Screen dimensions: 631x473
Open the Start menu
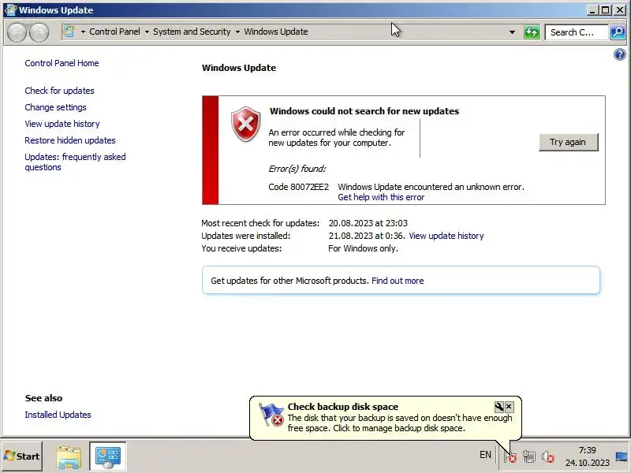pyautogui.click(x=22, y=456)
